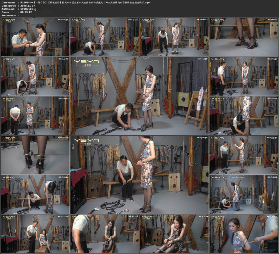Select the frame with timestamp 00:05:36
The height and width of the screenshot is (254, 279).
pyautogui.click(x=105, y=37)
